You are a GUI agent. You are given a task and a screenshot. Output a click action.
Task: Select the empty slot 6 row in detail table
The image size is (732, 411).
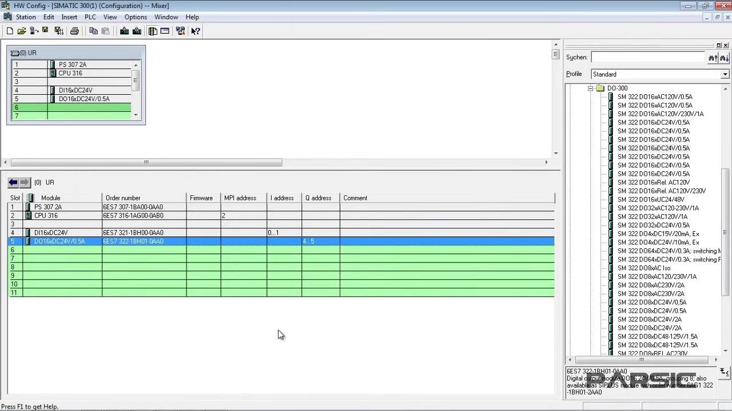click(281, 250)
